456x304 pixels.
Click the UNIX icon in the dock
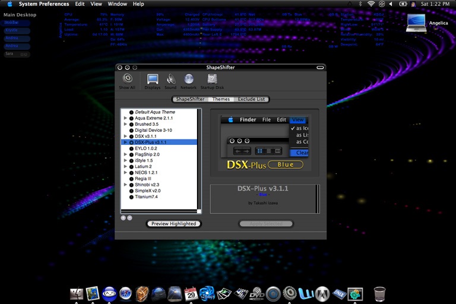[x=339, y=294]
